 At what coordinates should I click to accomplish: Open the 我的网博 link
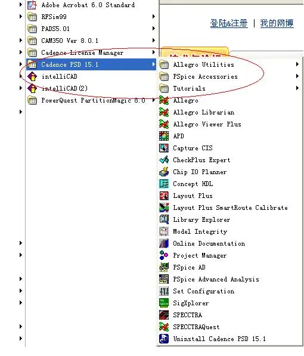click(277, 23)
